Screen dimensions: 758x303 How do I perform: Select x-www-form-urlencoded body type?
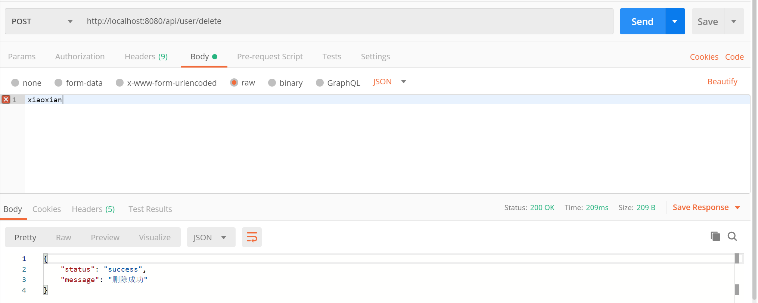tap(119, 82)
